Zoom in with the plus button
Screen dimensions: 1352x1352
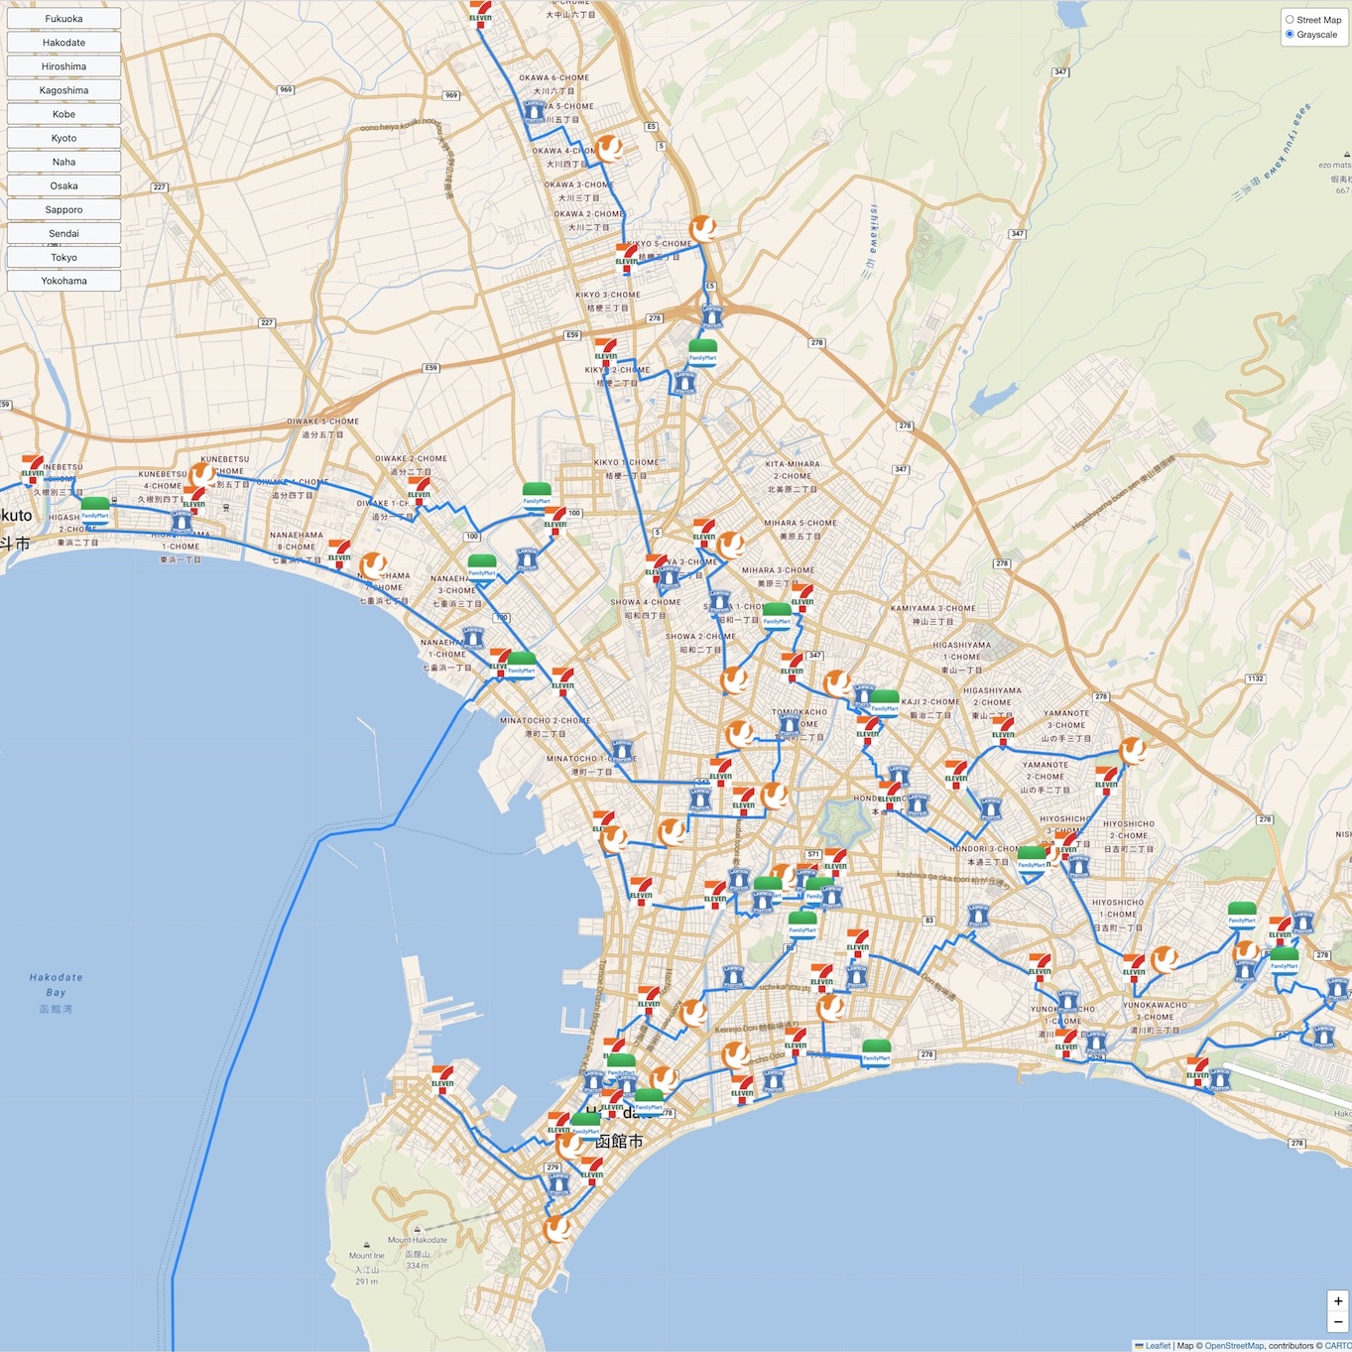[1337, 1301]
